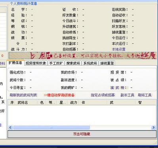Sort by the 序 column header
The image size is (158, 148).
click(x=12, y=103)
